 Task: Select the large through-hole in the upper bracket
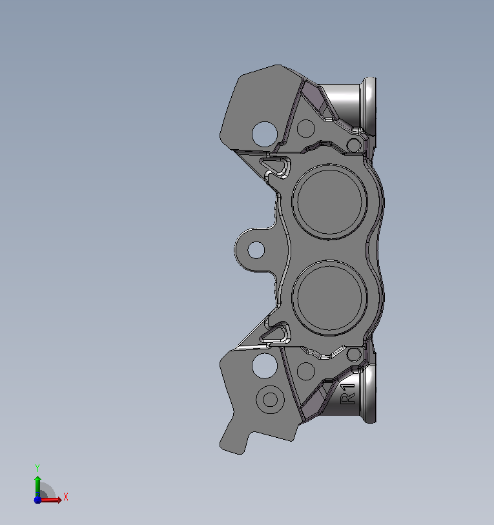(265, 134)
